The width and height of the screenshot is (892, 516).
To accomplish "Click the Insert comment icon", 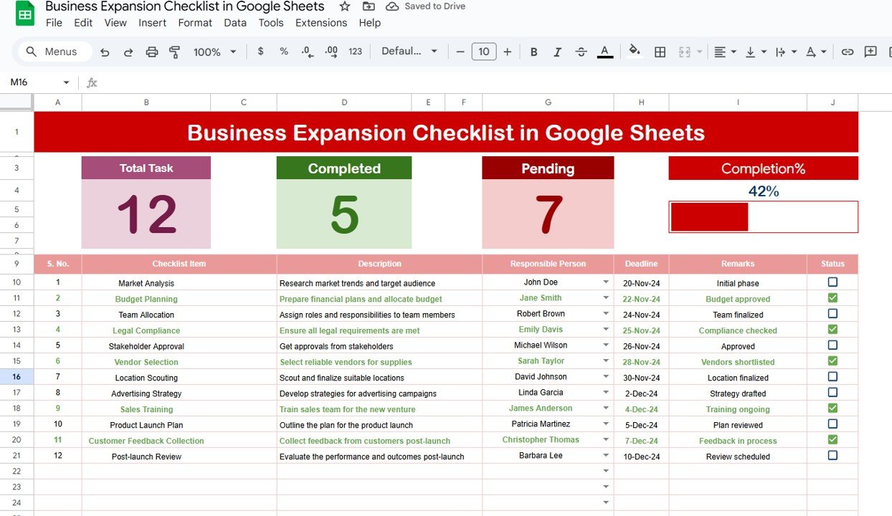I will pyautogui.click(x=870, y=52).
